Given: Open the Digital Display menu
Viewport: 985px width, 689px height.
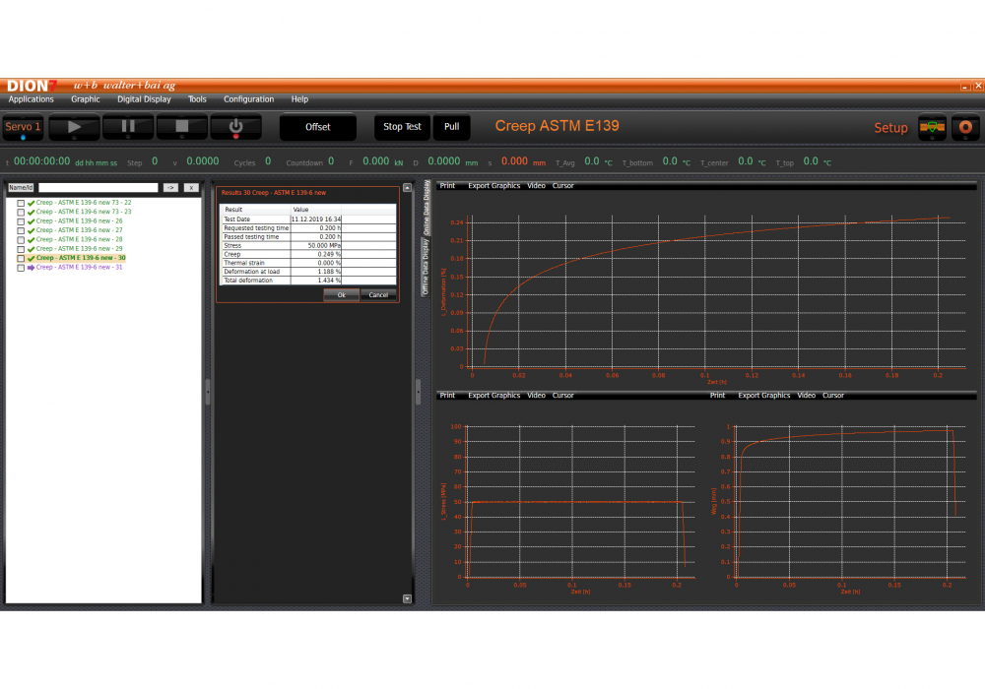Looking at the screenshot, I should pyautogui.click(x=144, y=99).
